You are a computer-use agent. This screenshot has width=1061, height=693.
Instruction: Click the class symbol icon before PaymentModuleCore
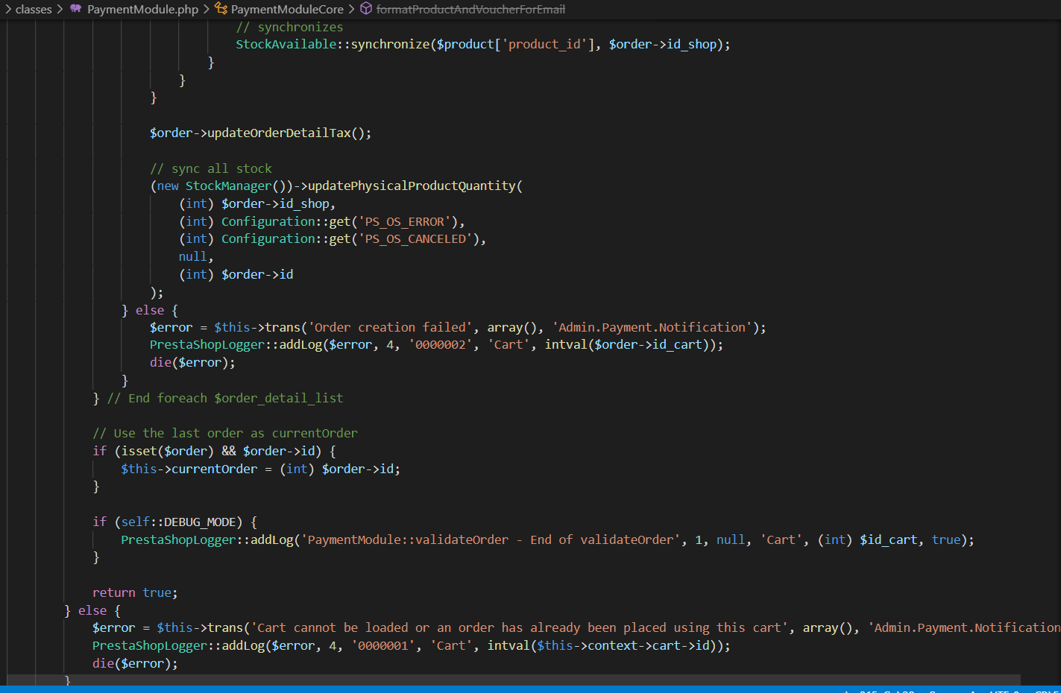coord(221,9)
